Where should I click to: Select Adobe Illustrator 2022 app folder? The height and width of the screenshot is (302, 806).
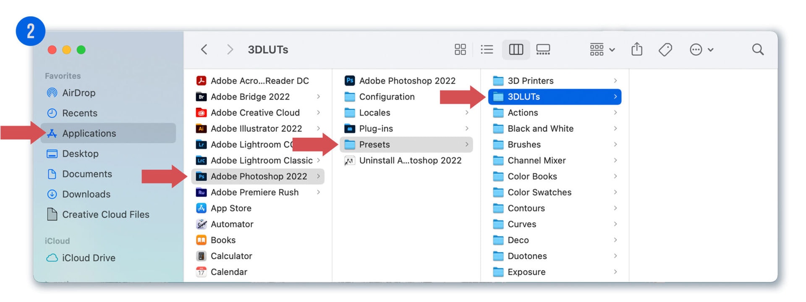coord(256,128)
